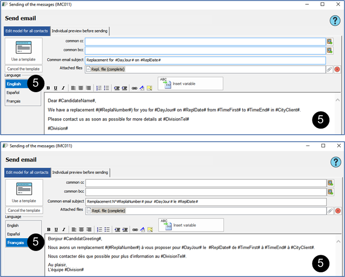This screenshot has width=345, height=277.
Task: Attach a file with paperclip, bottom window
Action: pyautogui.click(x=330, y=211)
